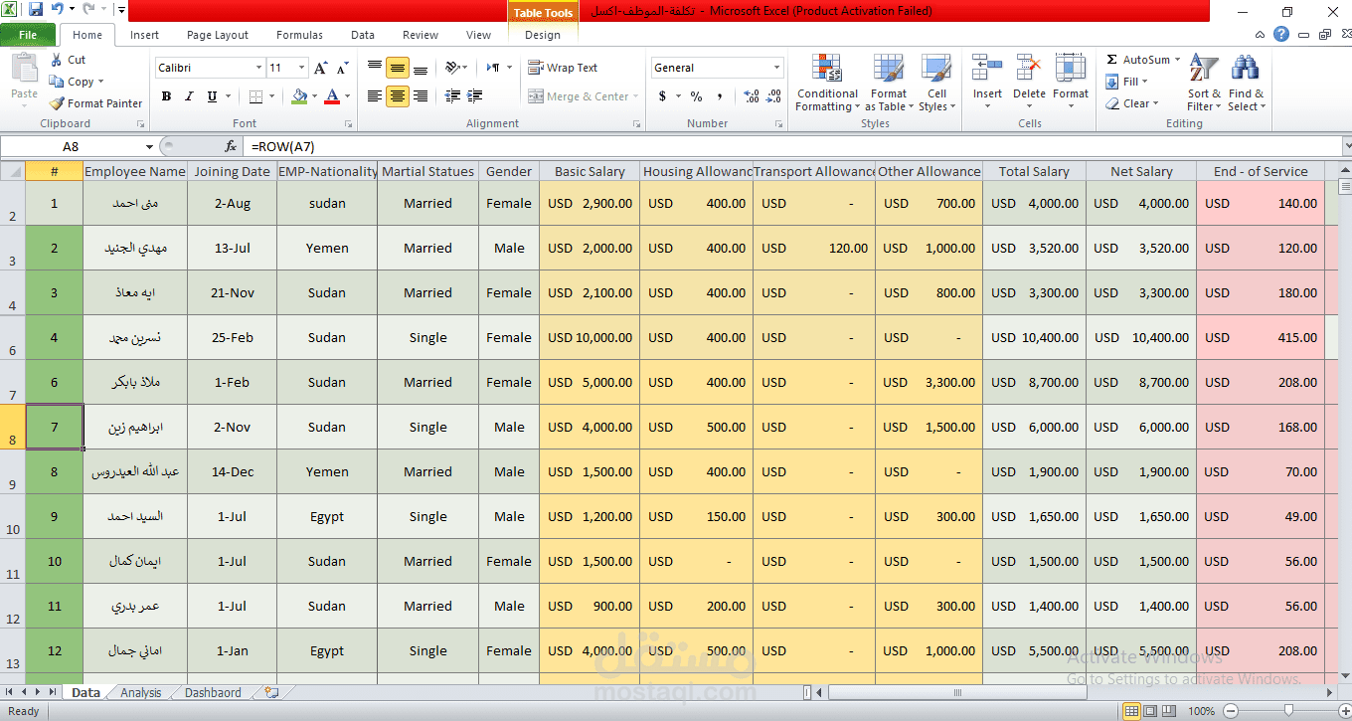Open Find & Select binoculars

(x=1246, y=83)
